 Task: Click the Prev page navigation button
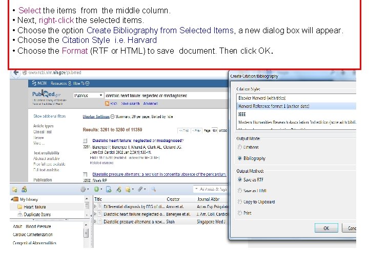196,130
